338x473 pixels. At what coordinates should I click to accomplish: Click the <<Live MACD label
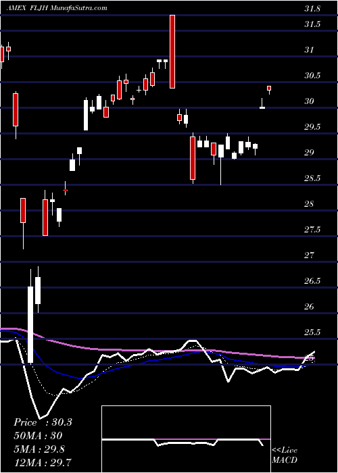(x=285, y=455)
